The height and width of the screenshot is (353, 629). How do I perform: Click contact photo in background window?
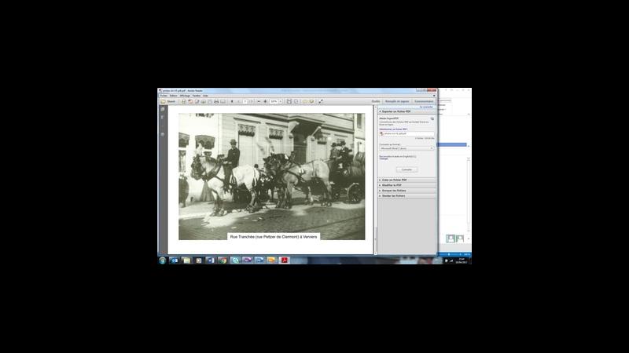pyautogui.click(x=451, y=238)
